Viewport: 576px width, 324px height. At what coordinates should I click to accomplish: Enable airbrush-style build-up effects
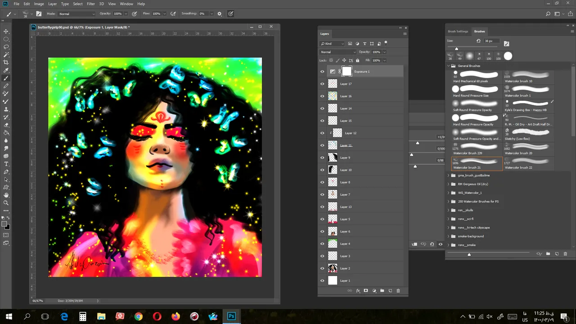click(173, 14)
